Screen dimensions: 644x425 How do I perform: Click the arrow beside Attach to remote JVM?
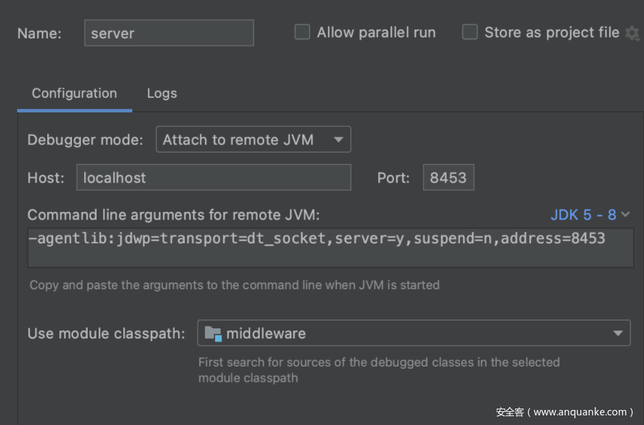[x=338, y=140]
